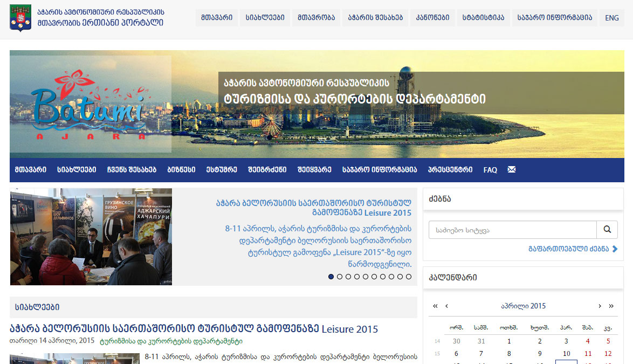Image resolution: width=633 pixels, height=364 pixels.
Task: Select the third carousel navigation dot
Action: 348,276
